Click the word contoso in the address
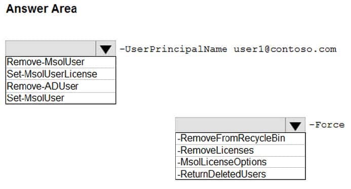The image size is (351, 189). pyautogui.click(x=291, y=49)
